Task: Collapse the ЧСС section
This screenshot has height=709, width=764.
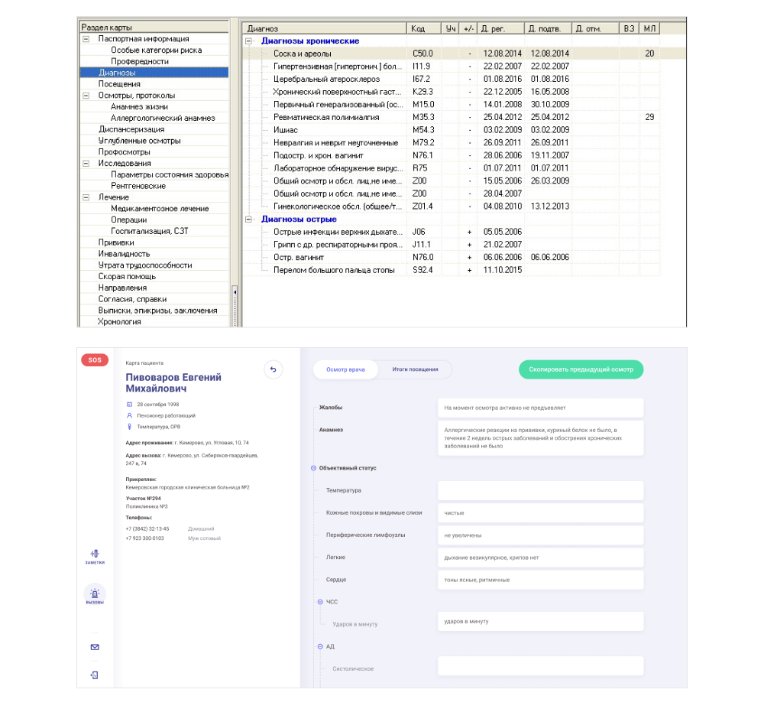Action: coord(320,602)
